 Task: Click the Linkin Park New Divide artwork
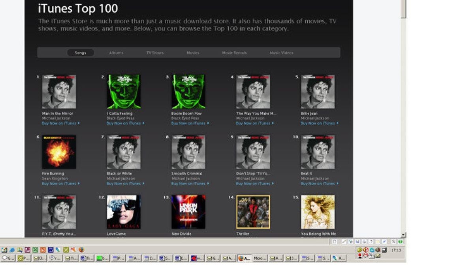pos(188,212)
